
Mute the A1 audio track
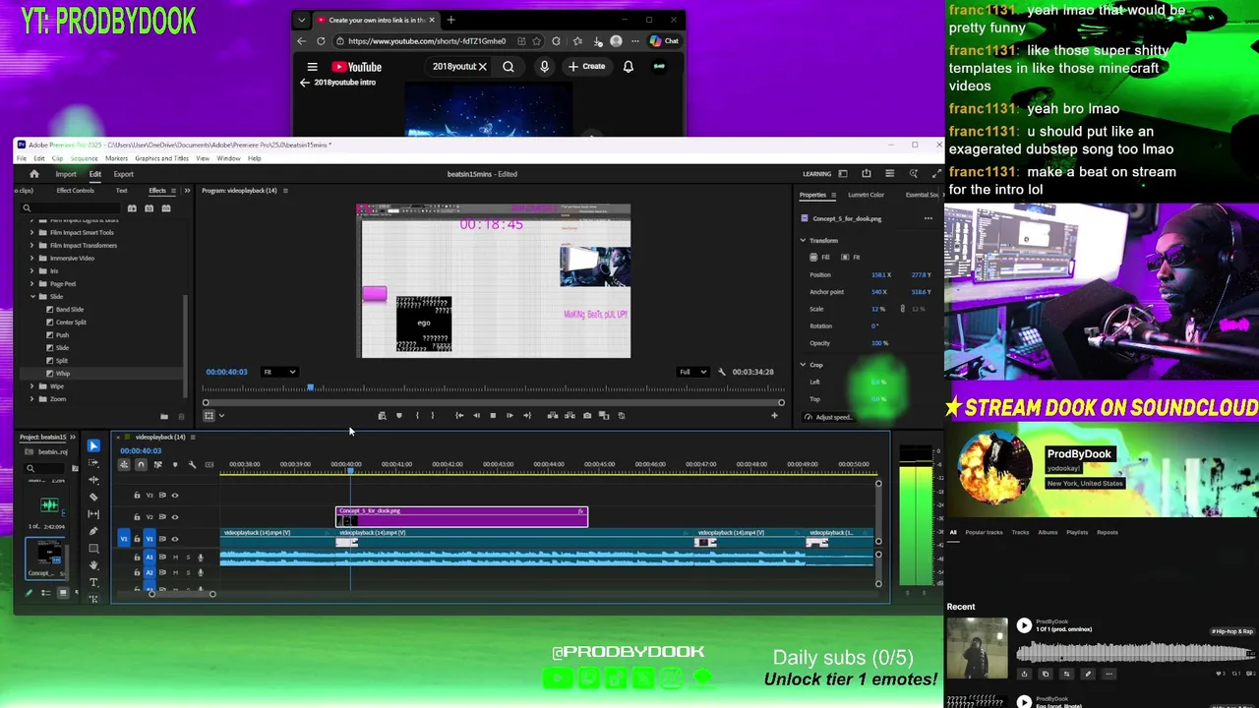(175, 558)
